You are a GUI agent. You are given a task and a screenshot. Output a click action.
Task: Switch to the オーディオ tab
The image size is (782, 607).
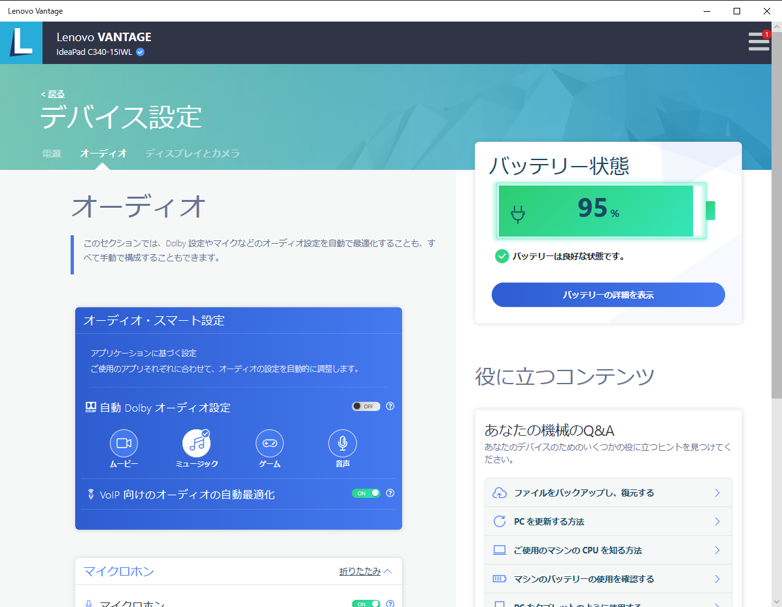[x=103, y=154]
